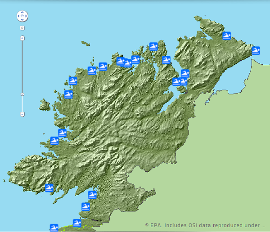Open the upper marker of the west coast pair
This screenshot has width=270, height=232.
pos(62,133)
